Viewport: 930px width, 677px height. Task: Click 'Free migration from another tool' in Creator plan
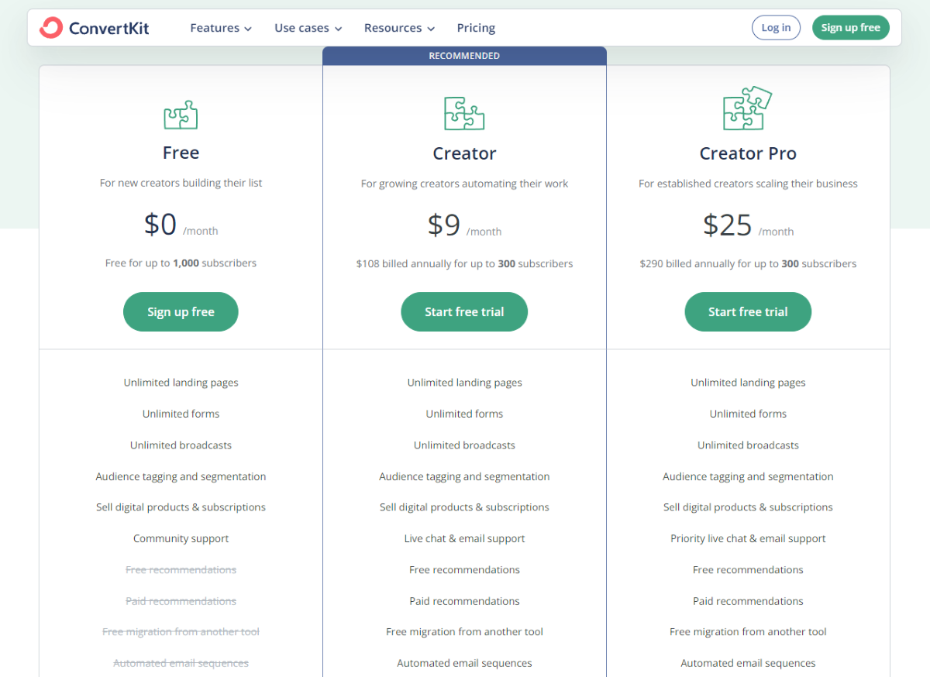[x=464, y=632]
